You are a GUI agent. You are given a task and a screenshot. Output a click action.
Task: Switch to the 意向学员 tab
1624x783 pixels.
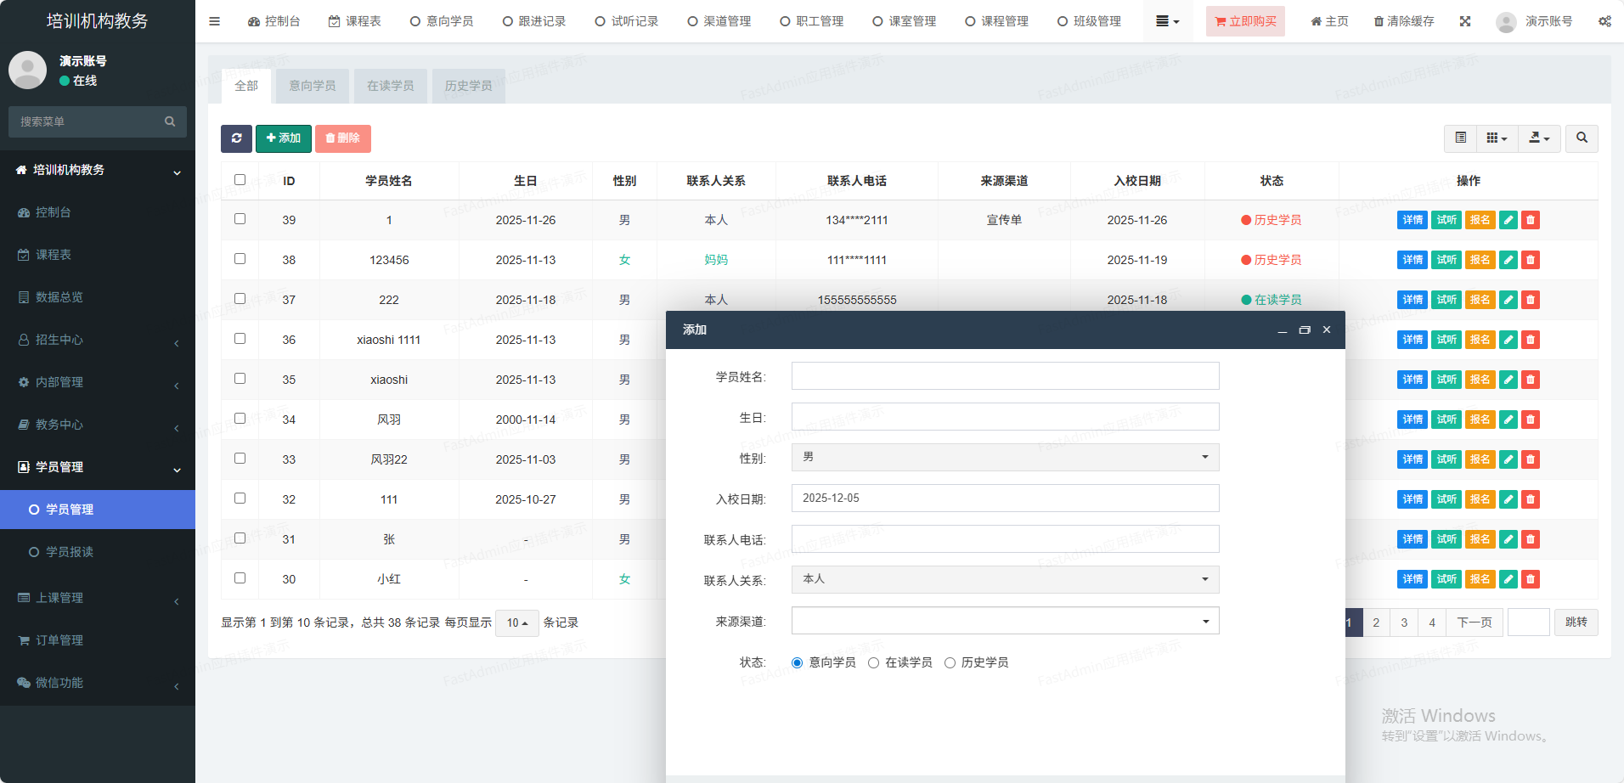pyautogui.click(x=312, y=86)
